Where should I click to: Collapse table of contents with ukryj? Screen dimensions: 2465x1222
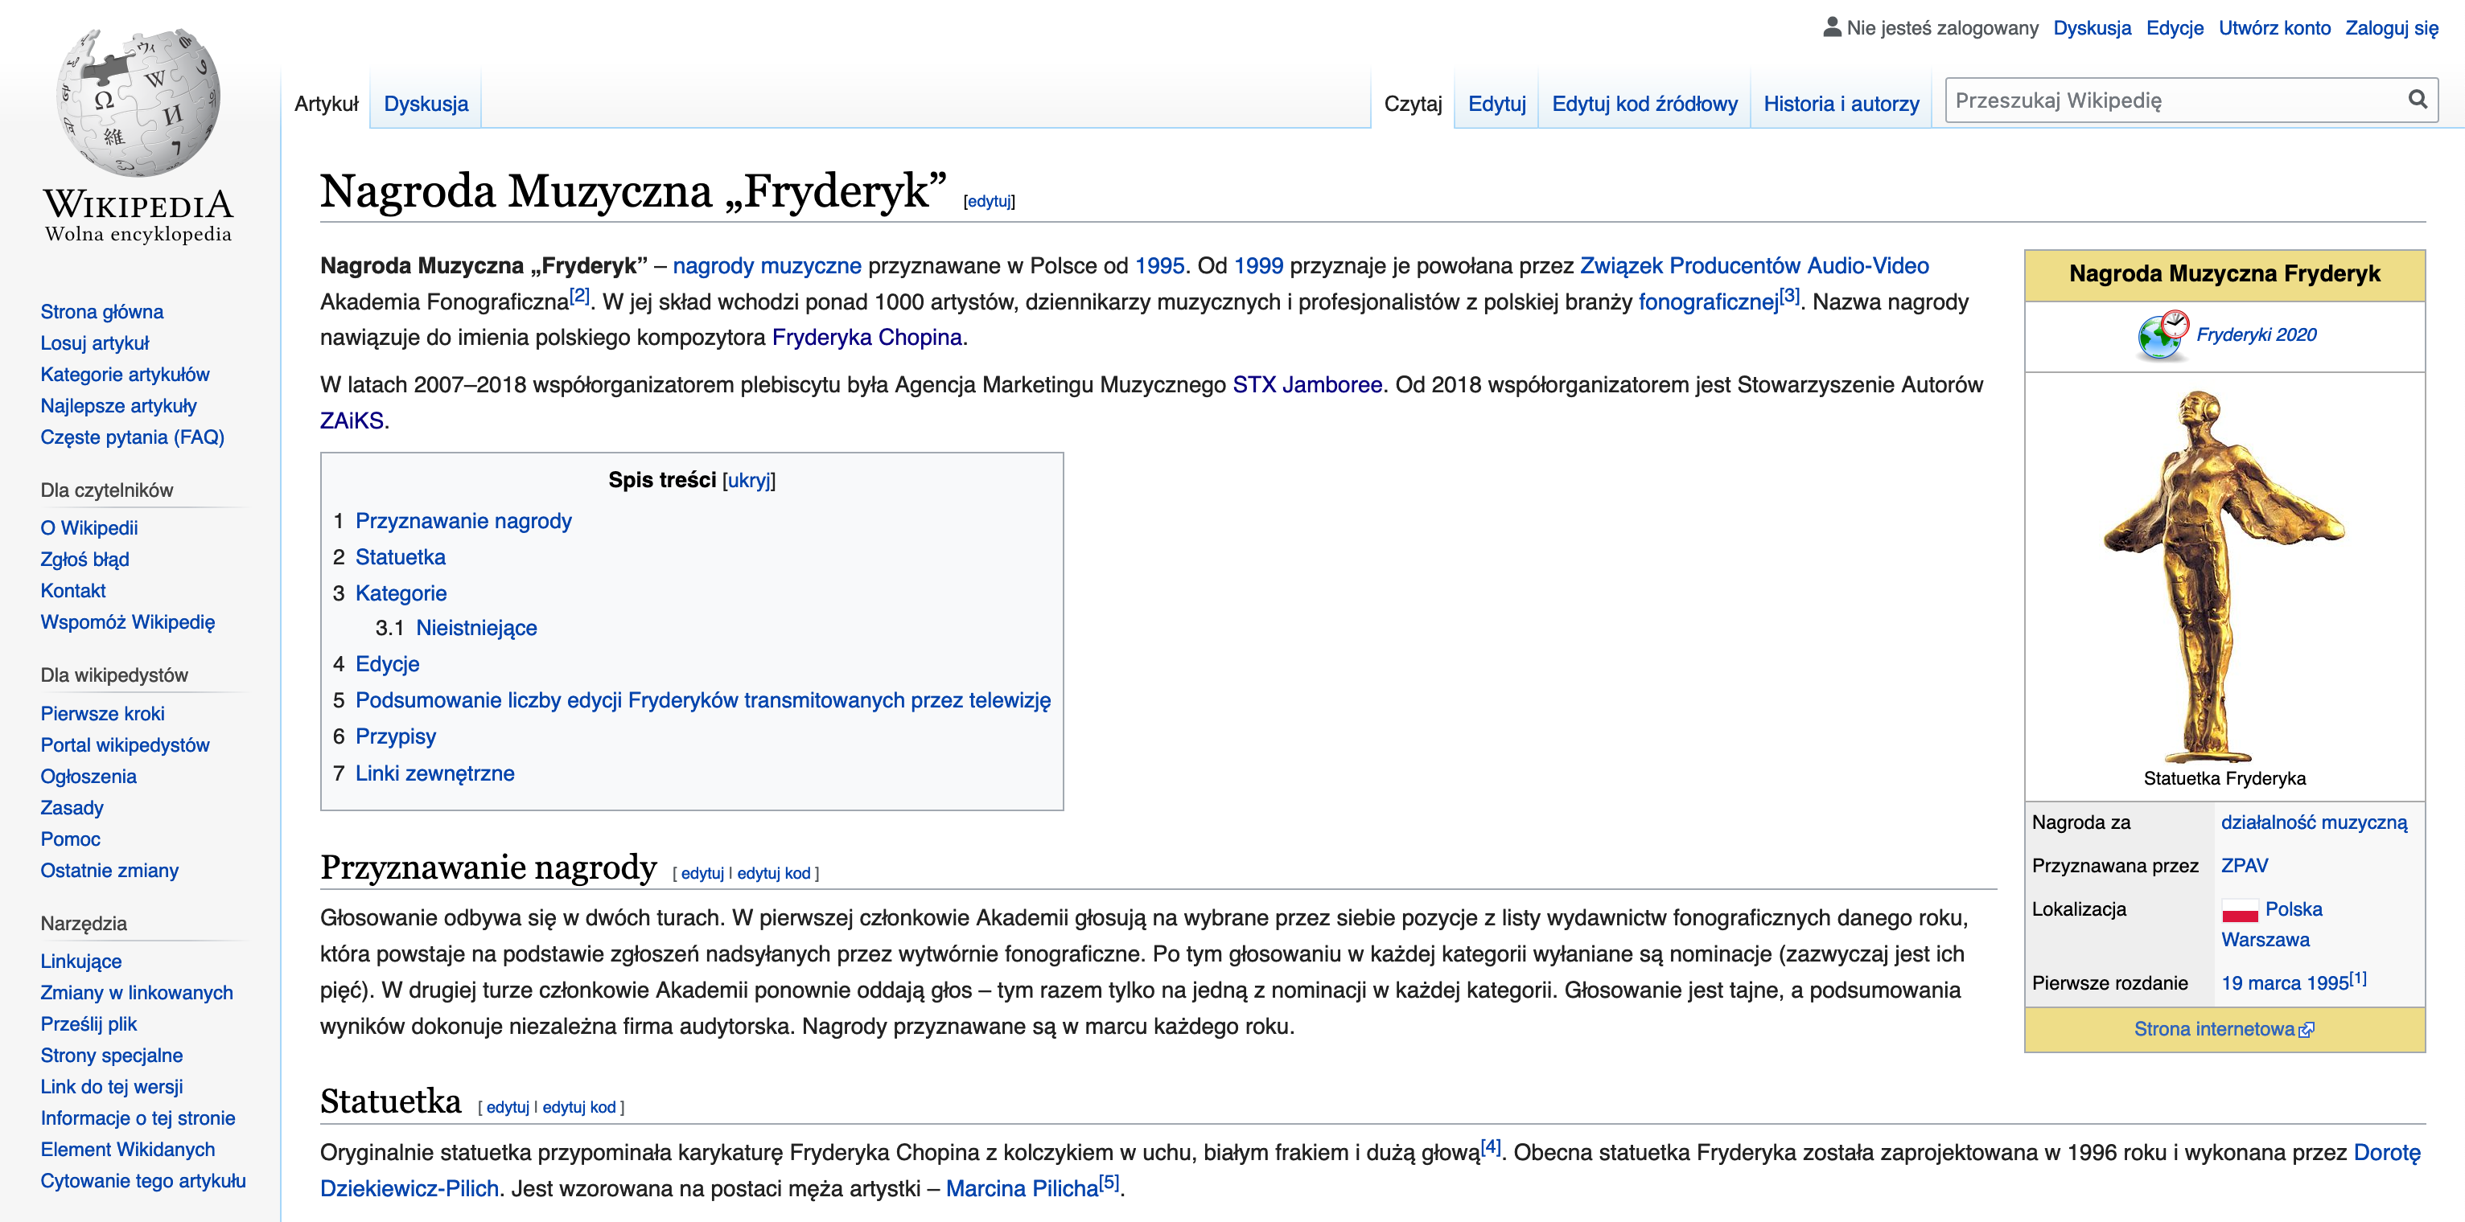pos(749,480)
